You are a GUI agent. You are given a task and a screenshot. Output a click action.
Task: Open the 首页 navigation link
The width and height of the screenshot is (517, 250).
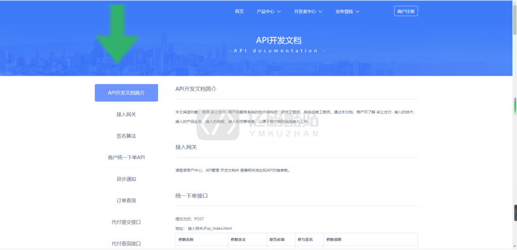click(239, 11)
